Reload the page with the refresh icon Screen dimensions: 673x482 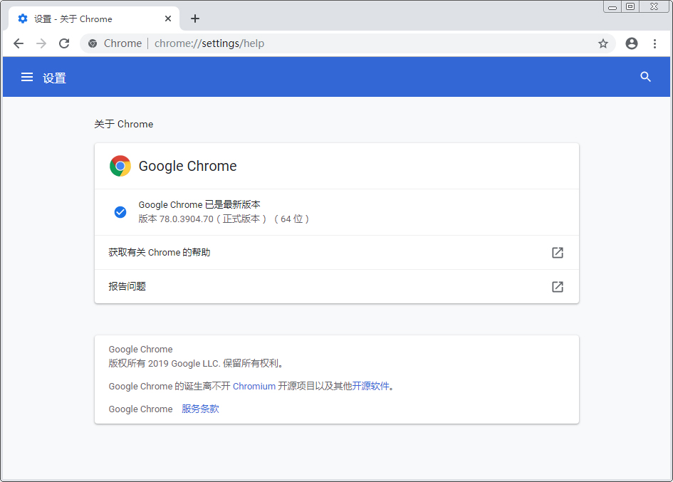coord(64,43)
